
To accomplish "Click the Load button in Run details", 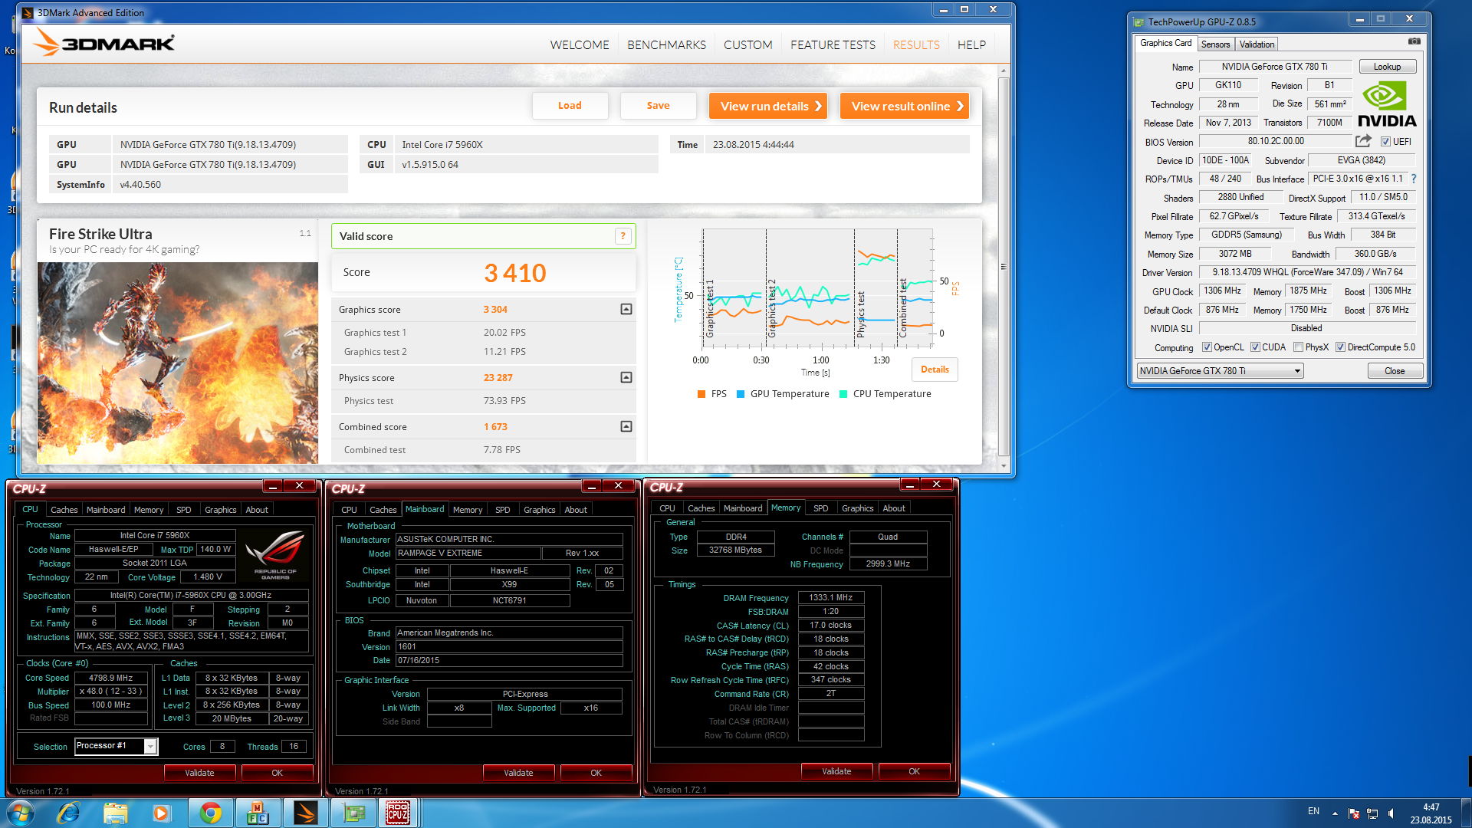I will coord(570,106).
